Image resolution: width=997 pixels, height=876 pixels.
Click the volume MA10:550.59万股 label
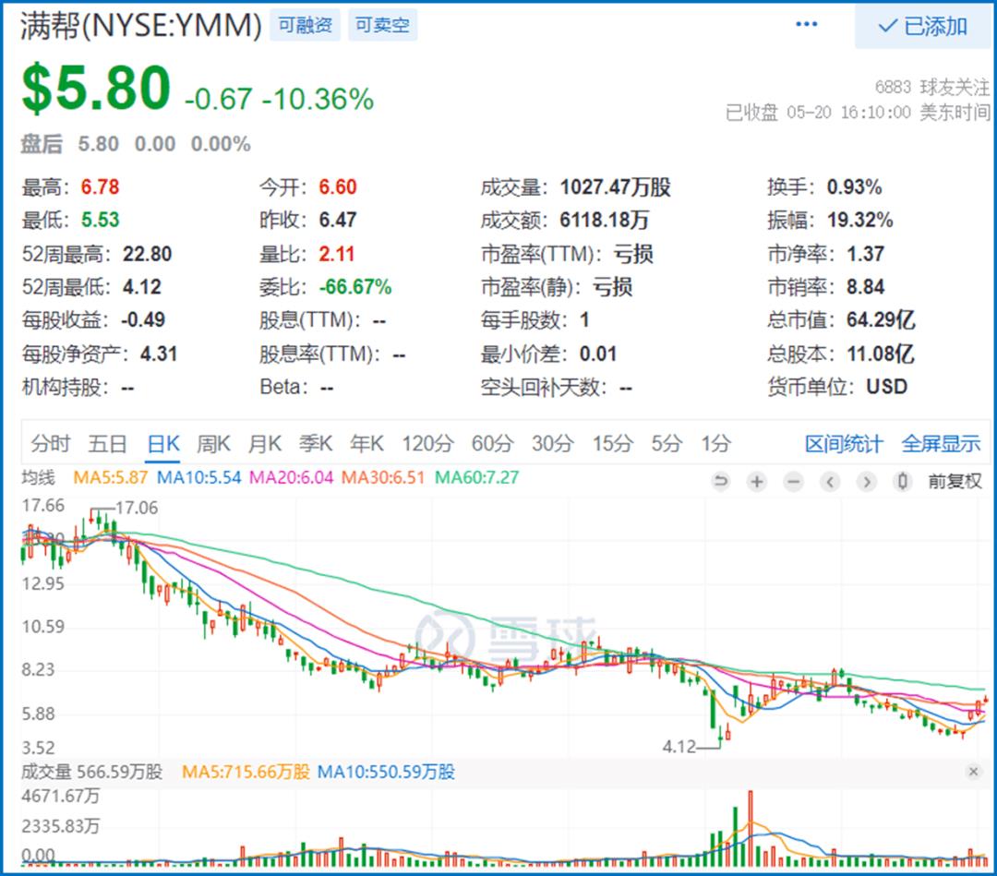tap(386, 772)
